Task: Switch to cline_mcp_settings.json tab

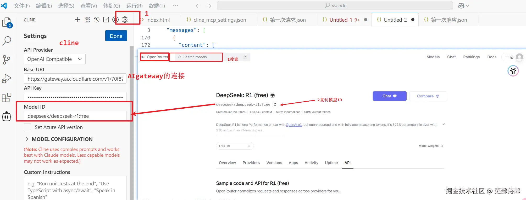Action: [219, 20]
